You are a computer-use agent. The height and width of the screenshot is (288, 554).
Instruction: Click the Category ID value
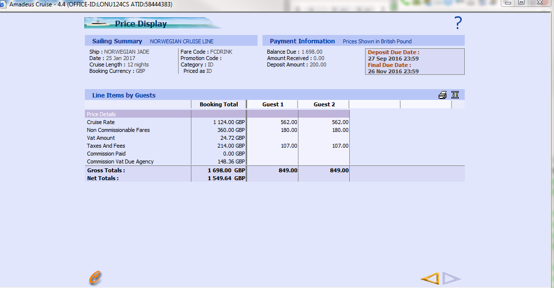point(211,64)
